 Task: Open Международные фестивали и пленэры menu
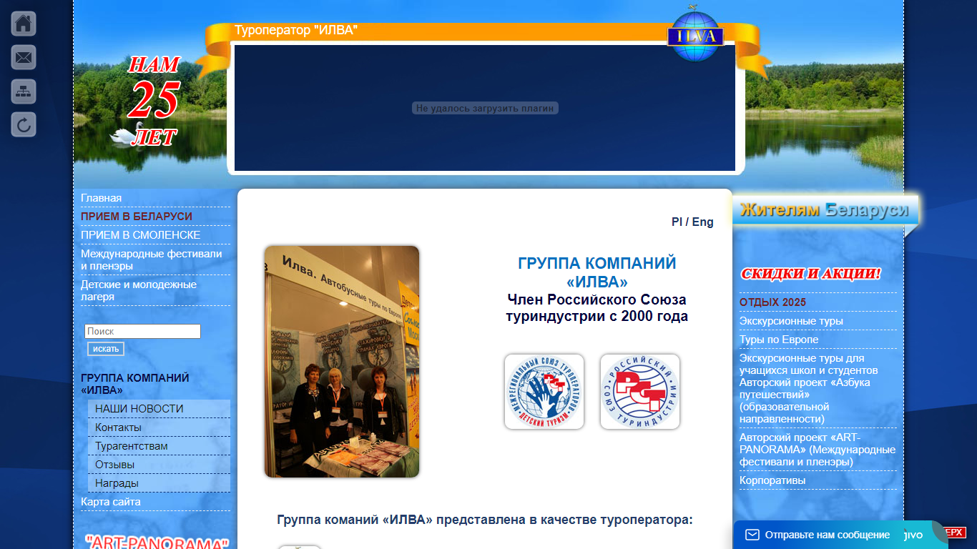point(152,259)
